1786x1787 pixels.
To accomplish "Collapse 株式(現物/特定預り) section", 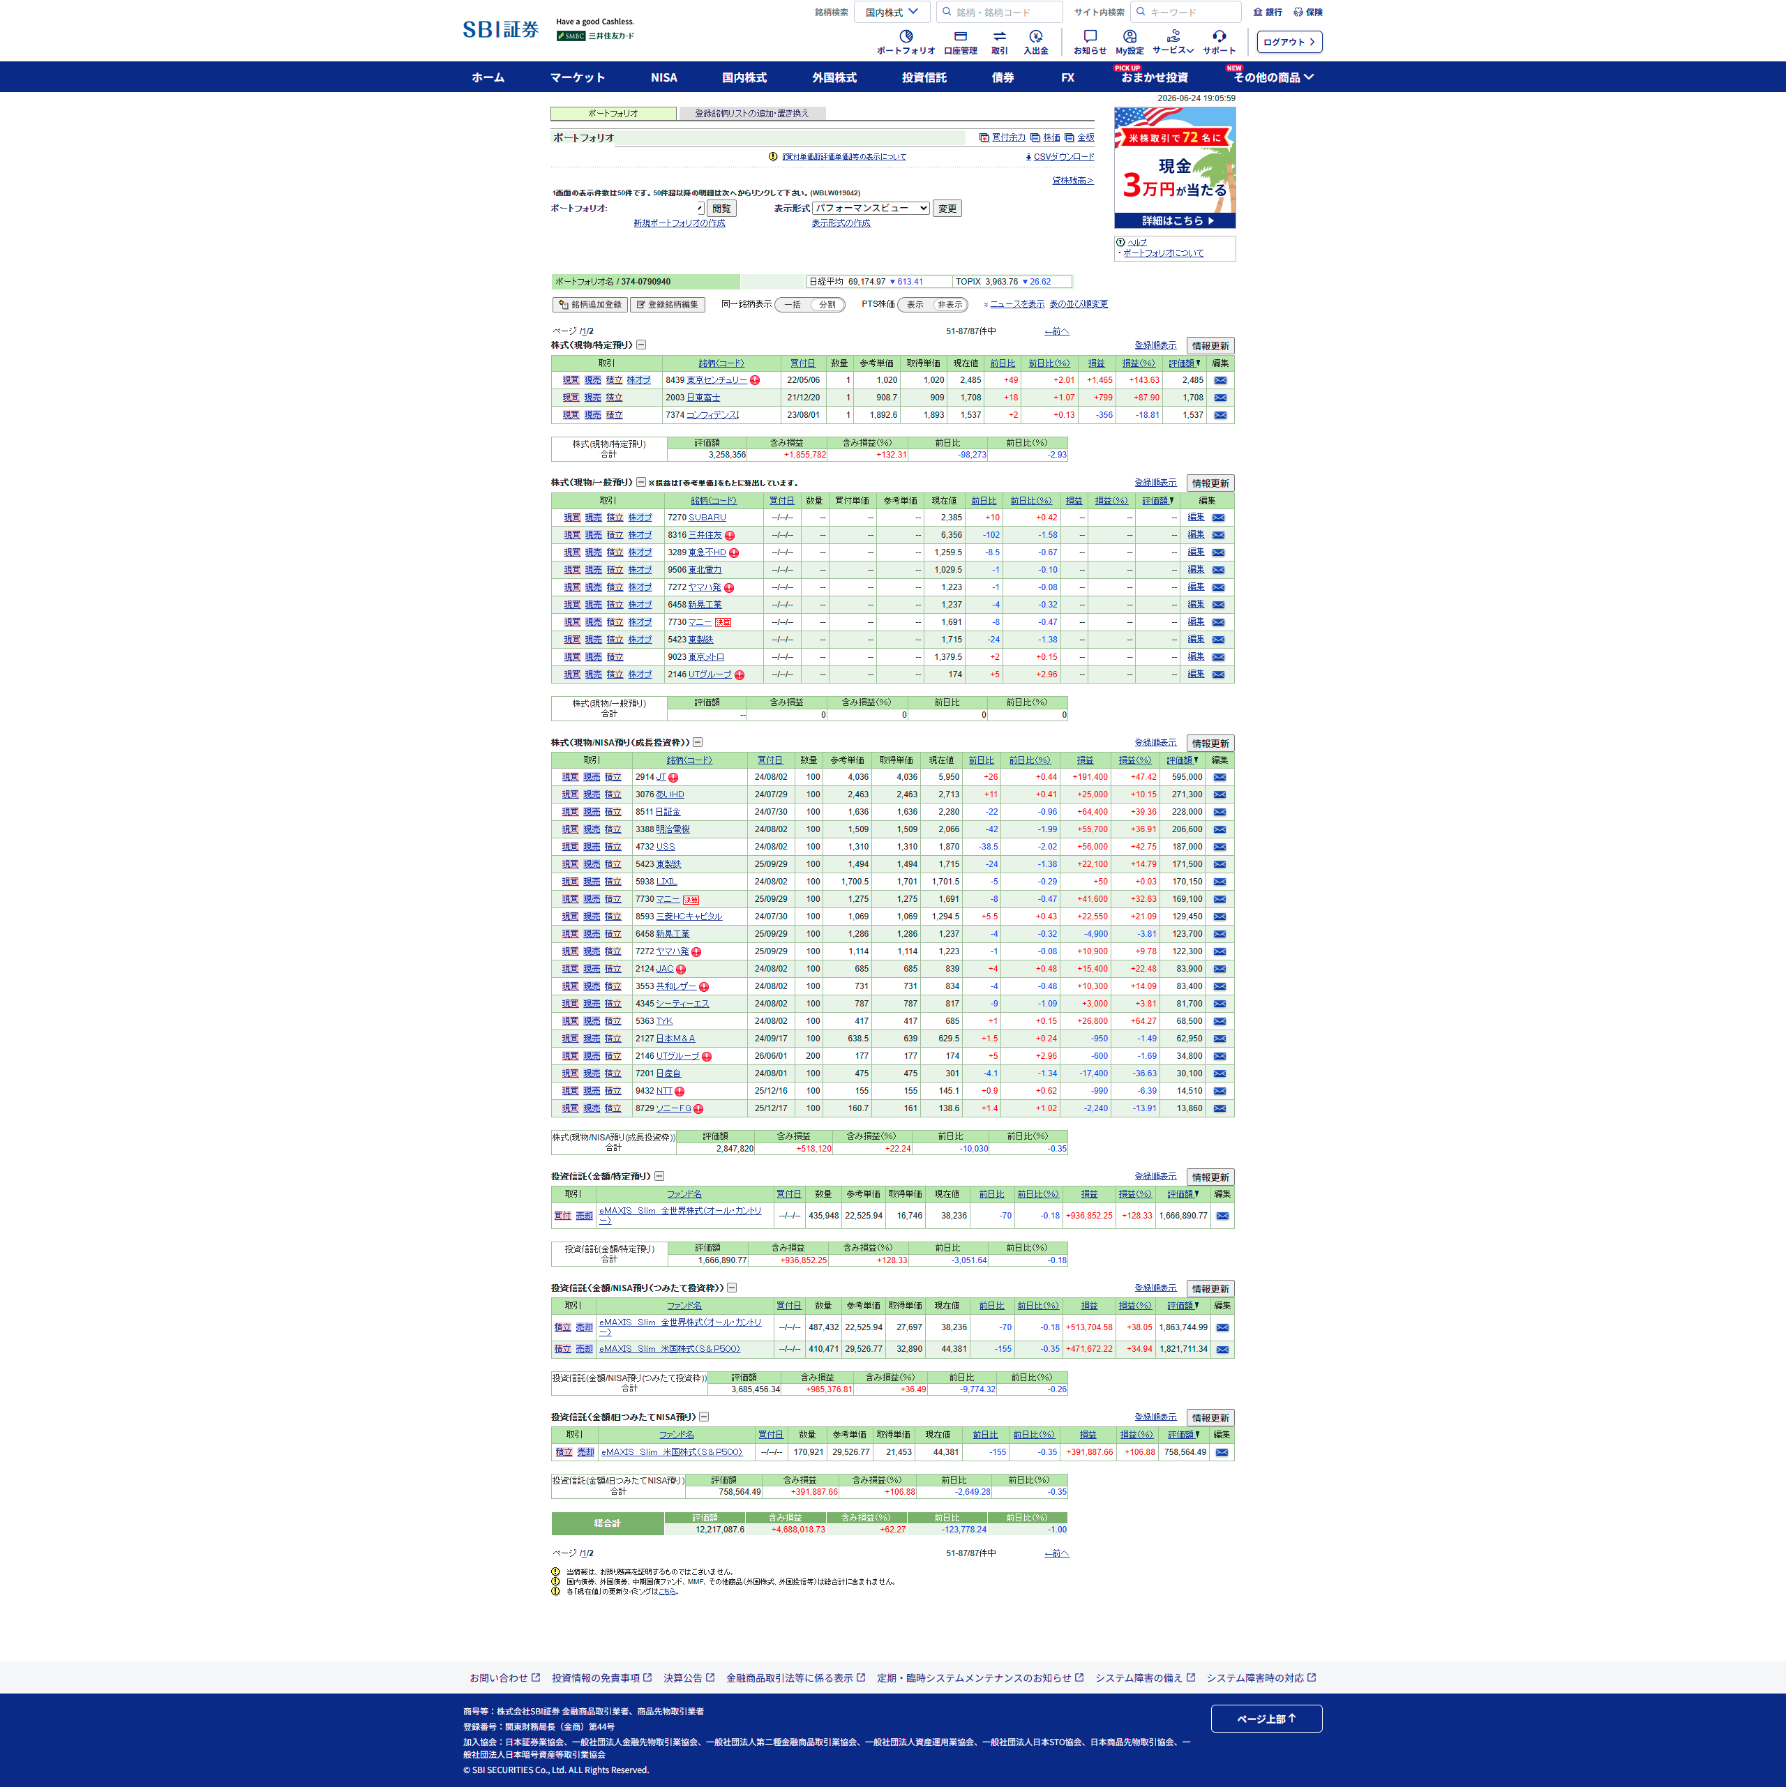I will [x=641, y=345].
